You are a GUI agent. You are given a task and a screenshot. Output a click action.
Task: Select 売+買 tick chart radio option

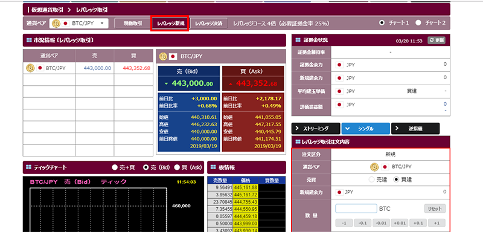[x=115, y=167]
